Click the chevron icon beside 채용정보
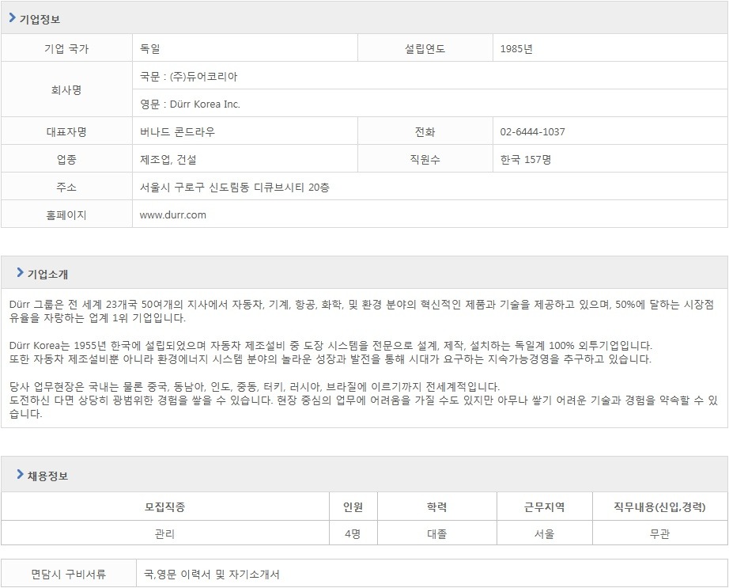Screen dimensions: 729x588 click(20, 475)
